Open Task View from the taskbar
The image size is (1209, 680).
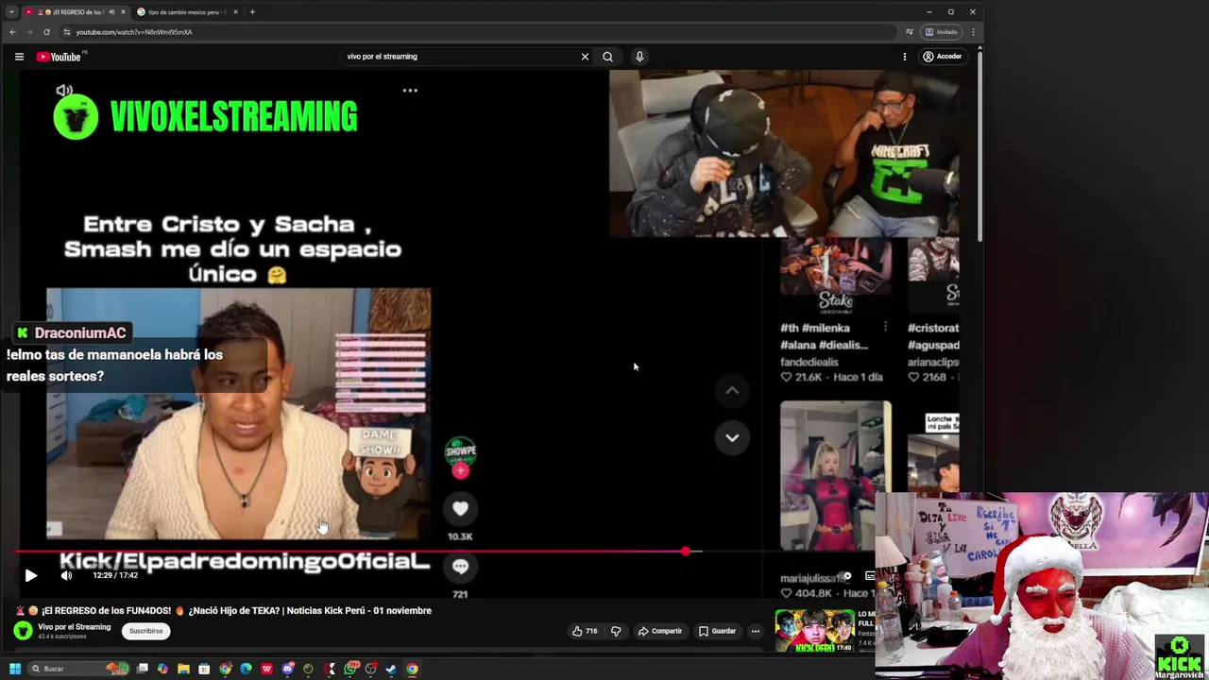point(142,669)
